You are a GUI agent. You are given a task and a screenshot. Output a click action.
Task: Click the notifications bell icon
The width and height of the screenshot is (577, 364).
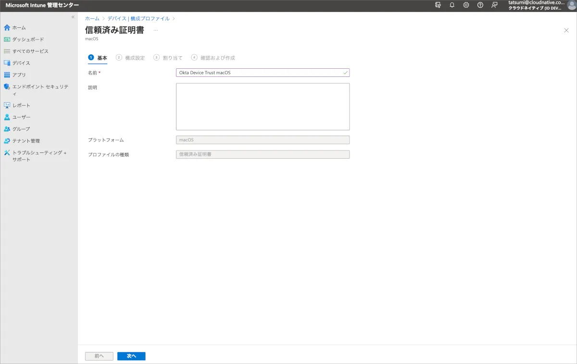[452, 5]
